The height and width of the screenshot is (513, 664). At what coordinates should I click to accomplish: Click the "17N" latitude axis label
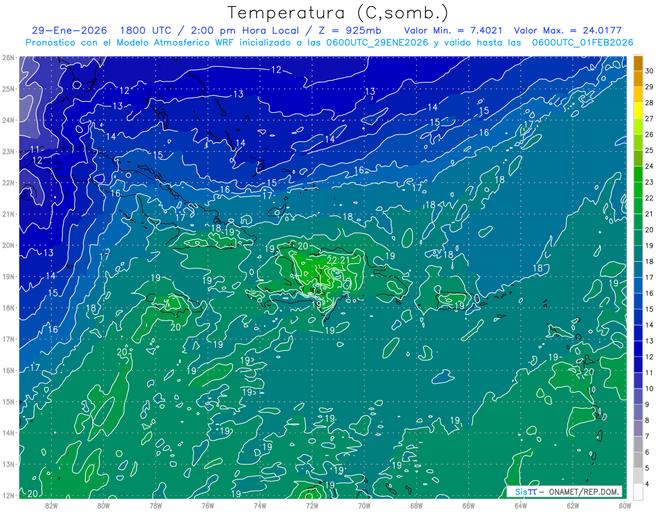8,339
